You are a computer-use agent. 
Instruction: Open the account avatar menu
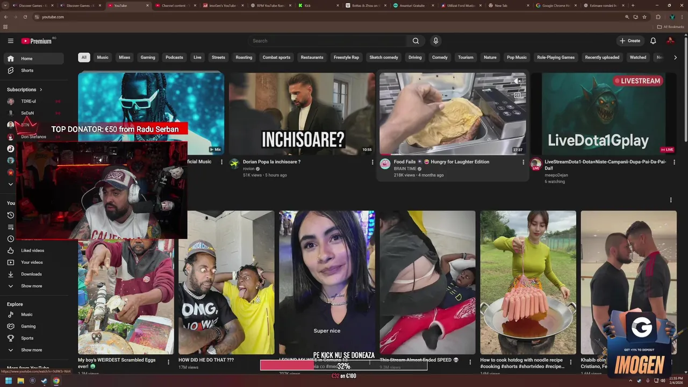(x=670, y=41)
